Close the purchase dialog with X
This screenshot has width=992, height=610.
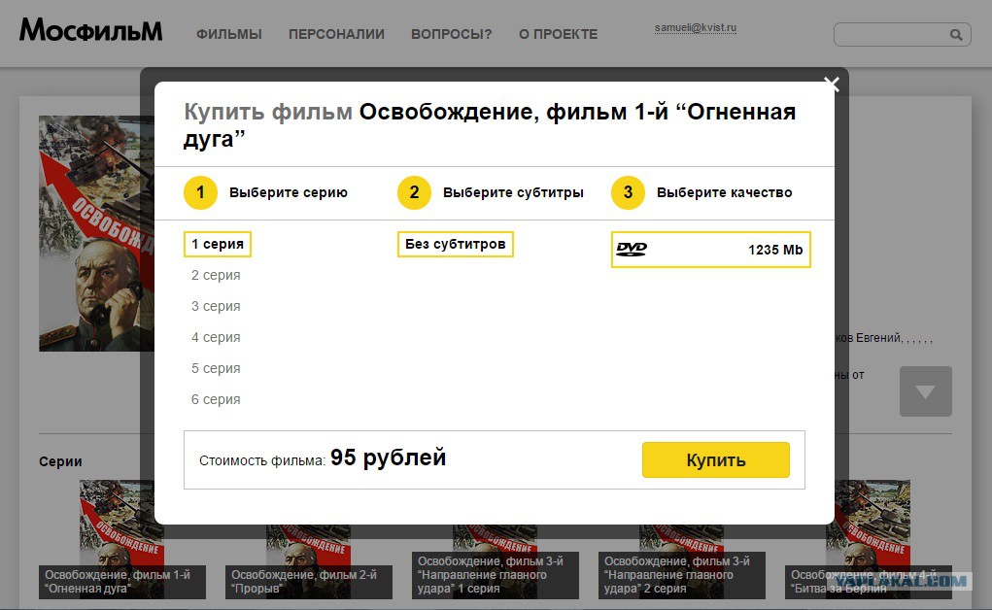[831, 85]
